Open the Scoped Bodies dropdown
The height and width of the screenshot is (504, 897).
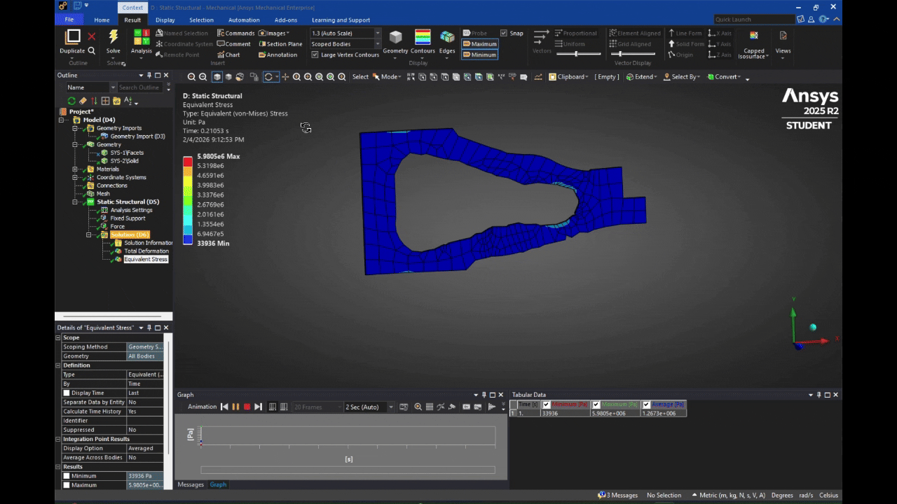point(378,44)
